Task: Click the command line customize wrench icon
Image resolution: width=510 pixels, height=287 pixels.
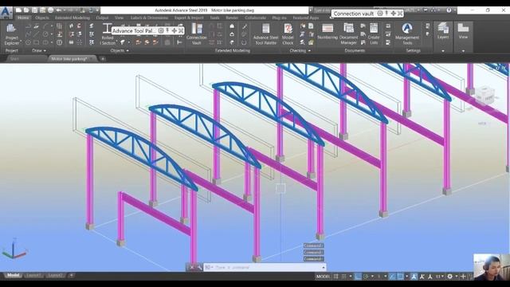Action: pyautogui.click(x=199, y=267)
